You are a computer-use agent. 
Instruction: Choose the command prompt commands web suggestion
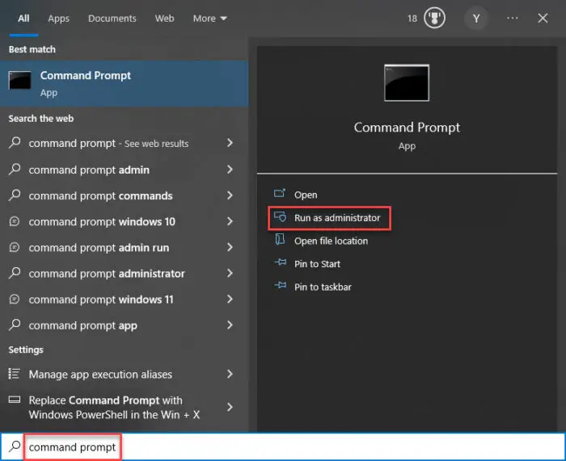tap(100, 196)
